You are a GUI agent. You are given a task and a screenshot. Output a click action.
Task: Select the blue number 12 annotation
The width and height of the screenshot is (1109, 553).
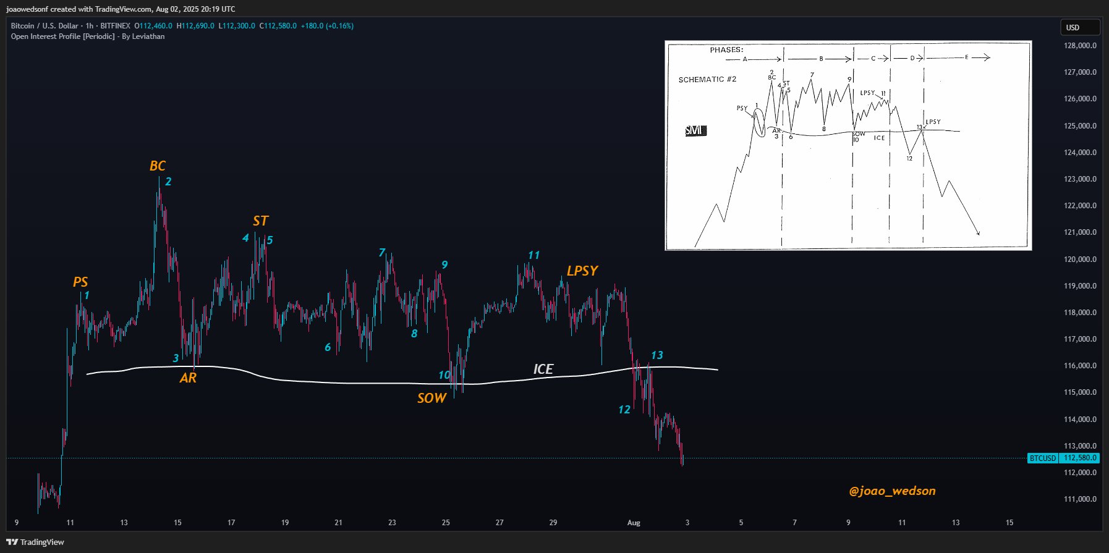tap(624, 410)
